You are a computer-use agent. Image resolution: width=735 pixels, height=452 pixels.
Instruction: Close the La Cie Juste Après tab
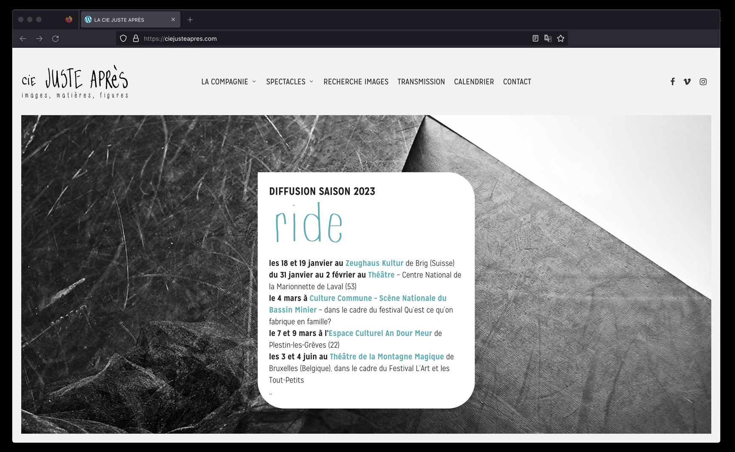173,20
